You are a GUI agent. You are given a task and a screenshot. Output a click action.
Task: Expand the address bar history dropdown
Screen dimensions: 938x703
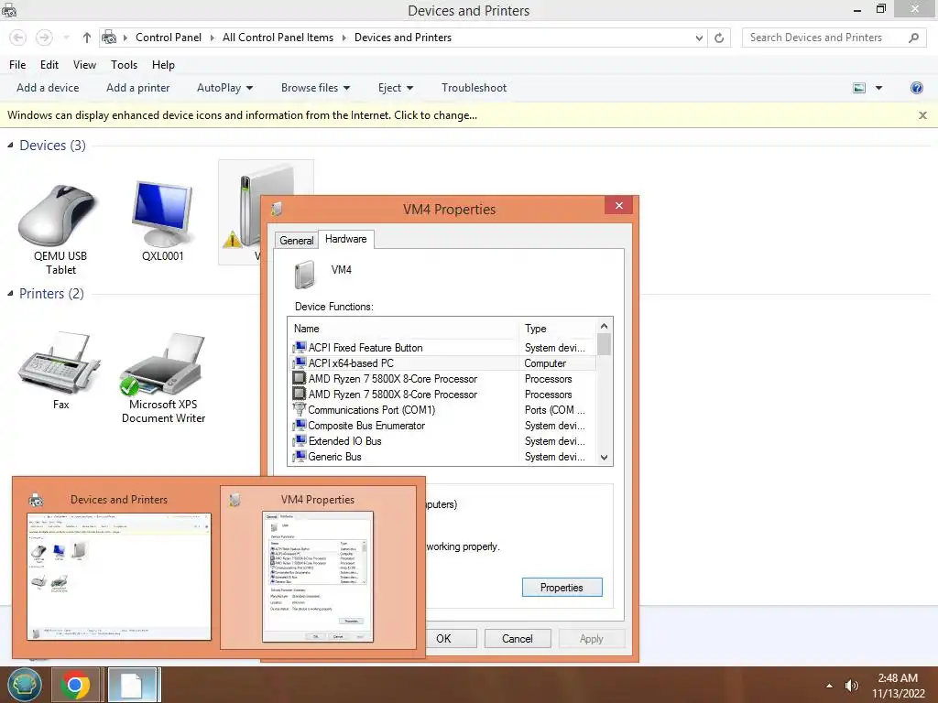699,38
